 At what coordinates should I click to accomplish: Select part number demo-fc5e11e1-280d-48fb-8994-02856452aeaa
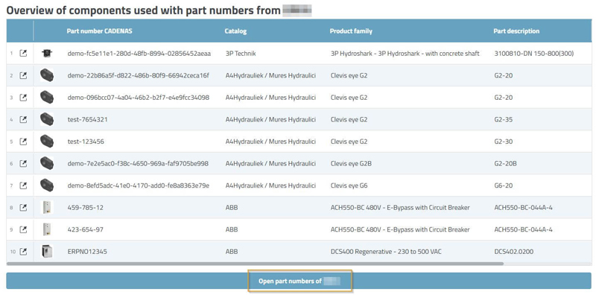(x=139, y=54)
